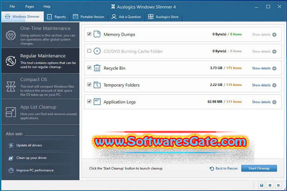Click the App List Cleanup icon

(11, 112)
